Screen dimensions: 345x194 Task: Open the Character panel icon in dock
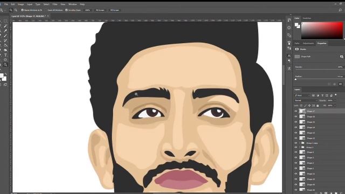coord(289,56)
